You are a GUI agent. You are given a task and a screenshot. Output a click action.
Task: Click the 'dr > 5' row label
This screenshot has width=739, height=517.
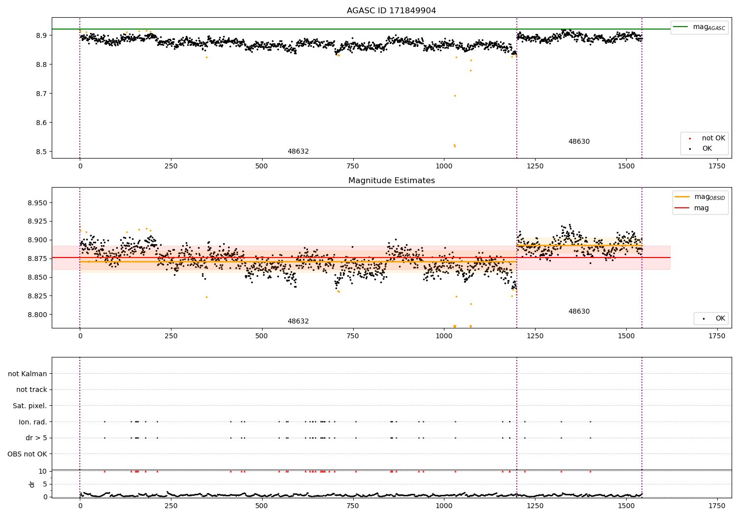pos(36,438)
